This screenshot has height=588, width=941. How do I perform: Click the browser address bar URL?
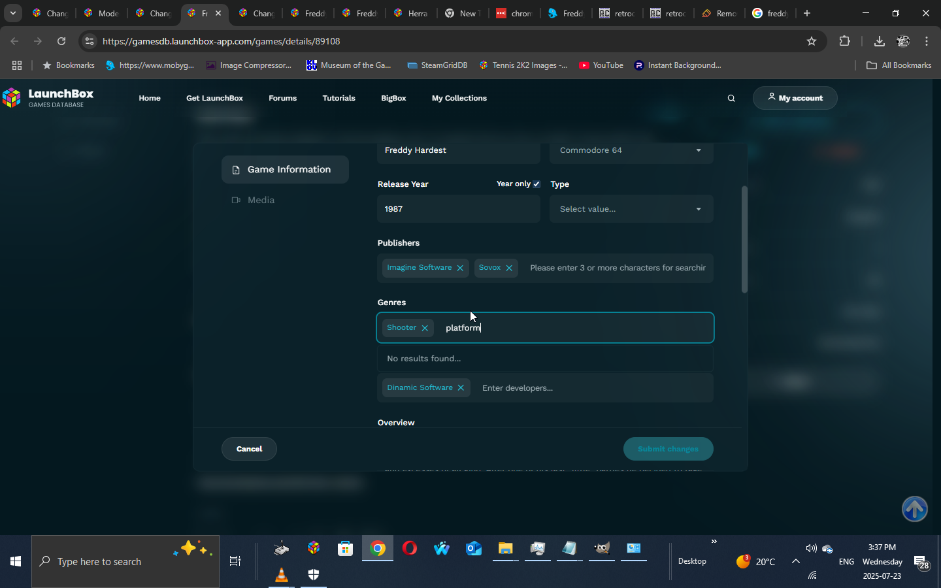tap(221, 41)
